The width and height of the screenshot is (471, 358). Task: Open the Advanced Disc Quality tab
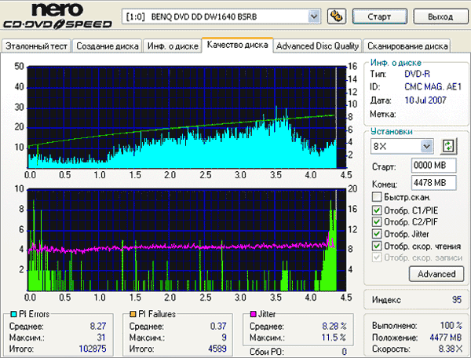tap(317, 46)
